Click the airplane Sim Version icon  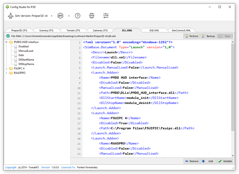(11, 16)
